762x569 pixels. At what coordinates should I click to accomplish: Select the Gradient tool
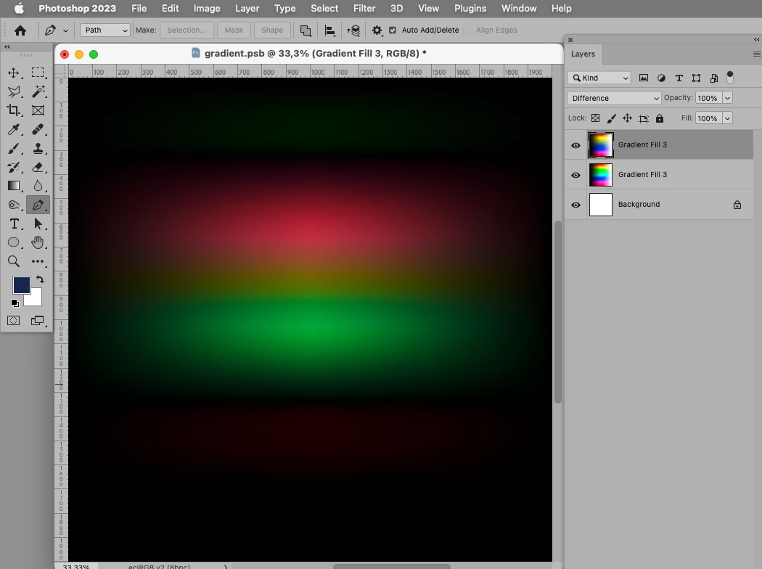pos(14,186)
